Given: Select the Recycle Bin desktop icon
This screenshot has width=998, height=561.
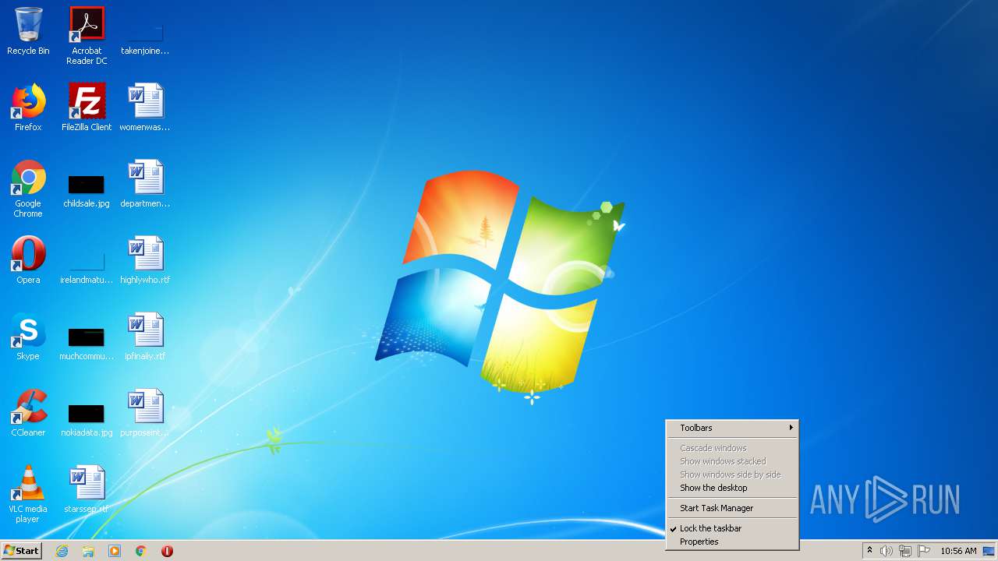Looking at the screenshot, I should (28, 31).
